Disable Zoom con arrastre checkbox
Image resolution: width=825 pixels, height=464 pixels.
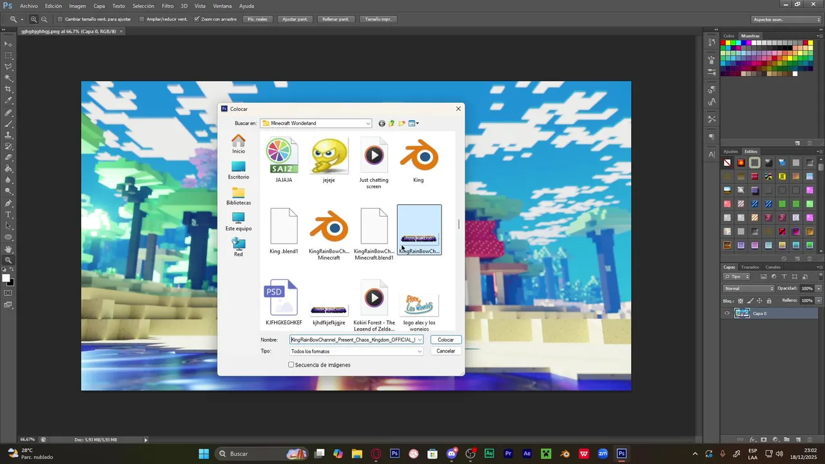tap(197, 19)
